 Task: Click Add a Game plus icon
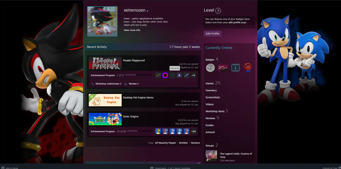(x=3, y=168)
